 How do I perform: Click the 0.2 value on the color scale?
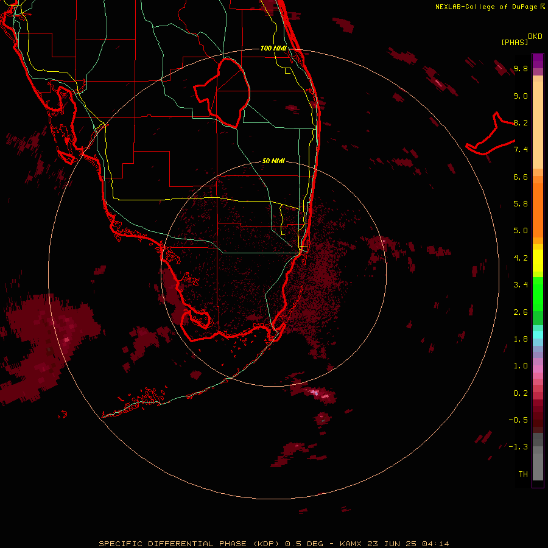(x=521, y=393)
